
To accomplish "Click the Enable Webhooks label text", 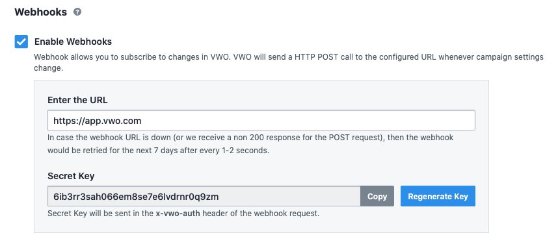I will pyautogui.click(x=73, y=42).
